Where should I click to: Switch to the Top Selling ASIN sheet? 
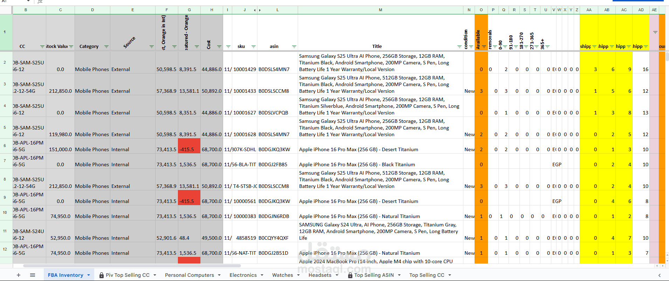(x=374, y=275)
